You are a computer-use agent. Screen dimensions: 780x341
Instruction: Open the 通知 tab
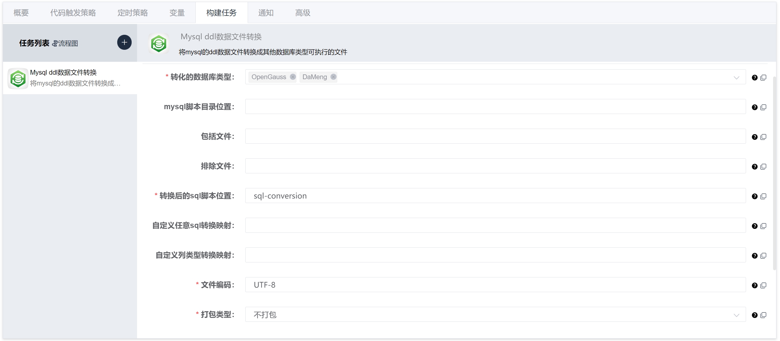click(x=265, y=13)
